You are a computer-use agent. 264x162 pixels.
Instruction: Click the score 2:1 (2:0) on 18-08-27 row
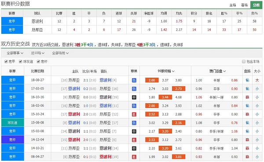click(90, 80)
